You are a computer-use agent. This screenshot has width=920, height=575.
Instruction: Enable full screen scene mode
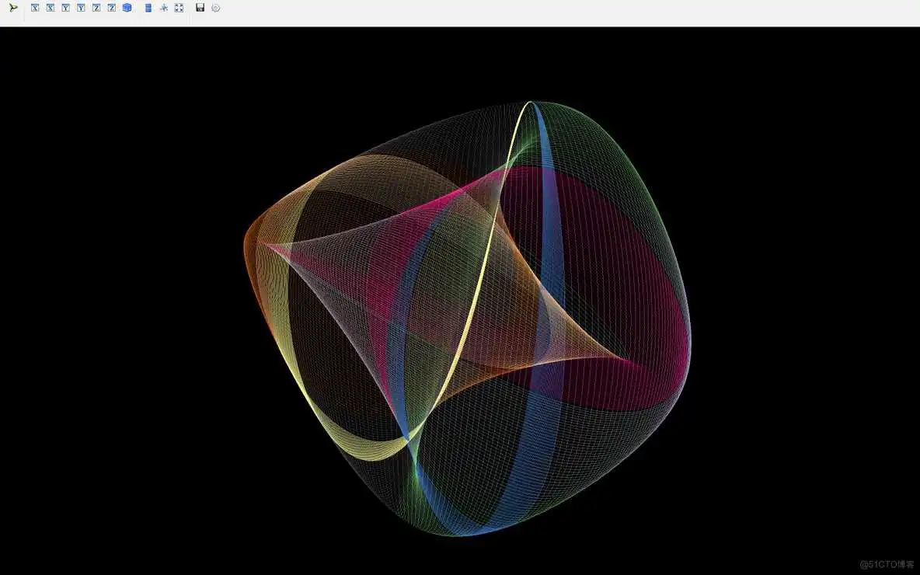coord(179,8)
